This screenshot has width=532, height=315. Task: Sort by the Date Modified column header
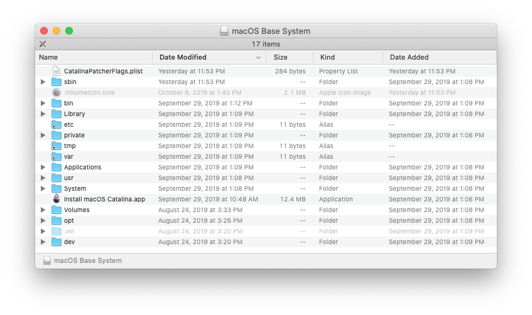(209, 57)
